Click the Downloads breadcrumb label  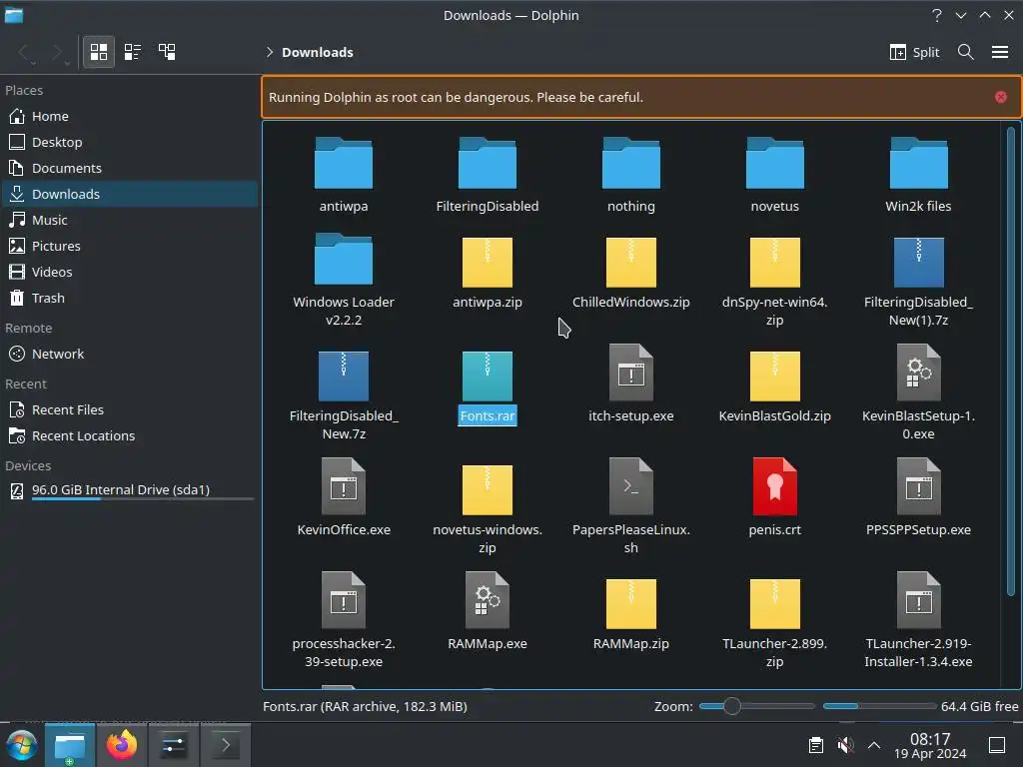317,52
